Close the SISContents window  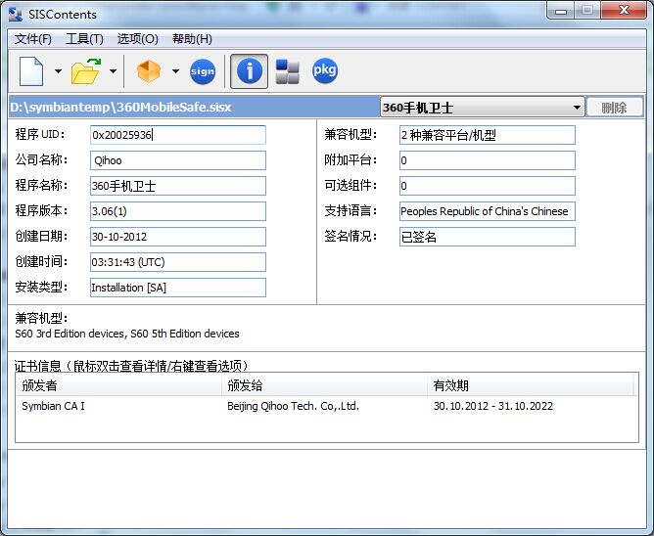tap(624, 11)
